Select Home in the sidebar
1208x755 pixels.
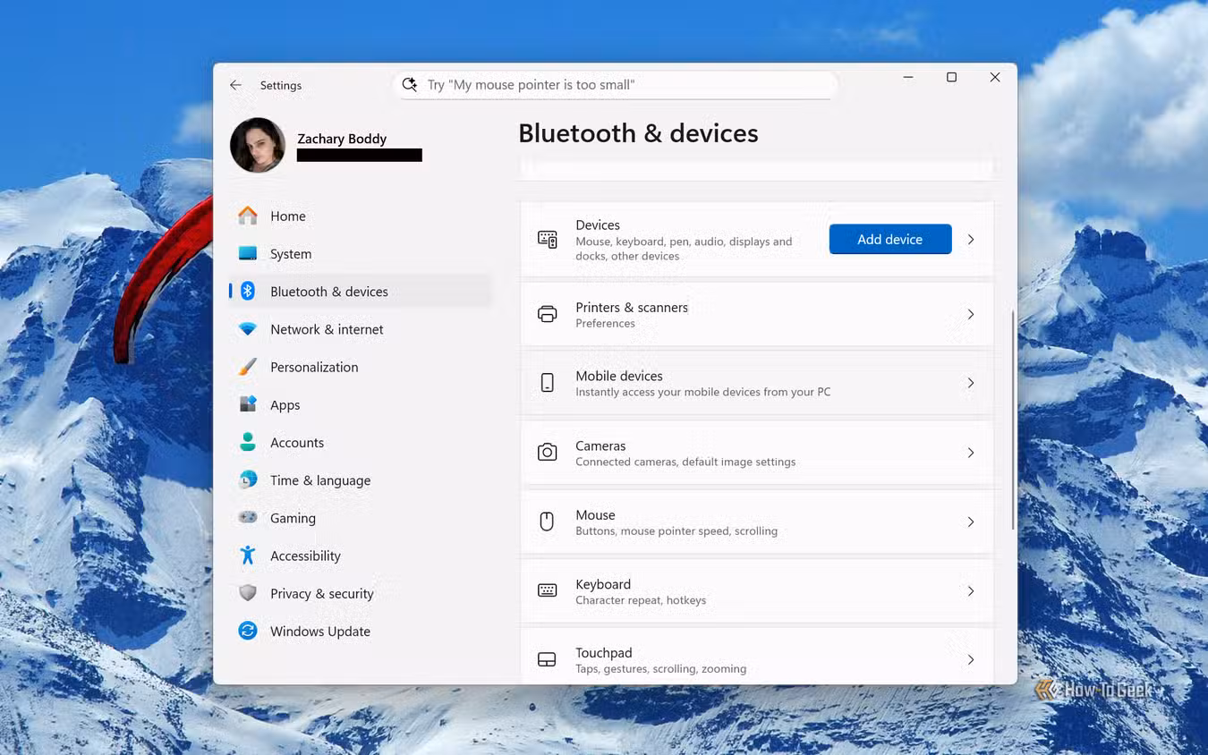360,216
